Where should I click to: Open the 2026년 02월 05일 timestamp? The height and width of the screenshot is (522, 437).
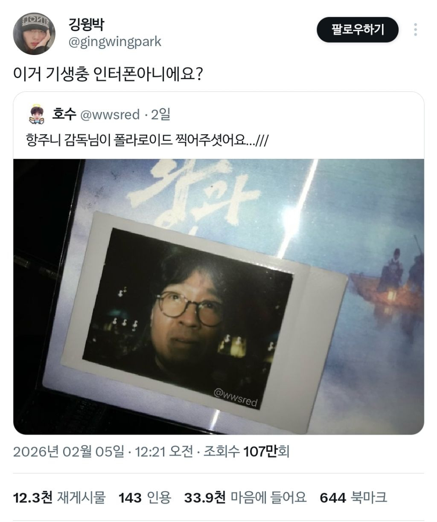pyautogui.click(x=69, y=451)
